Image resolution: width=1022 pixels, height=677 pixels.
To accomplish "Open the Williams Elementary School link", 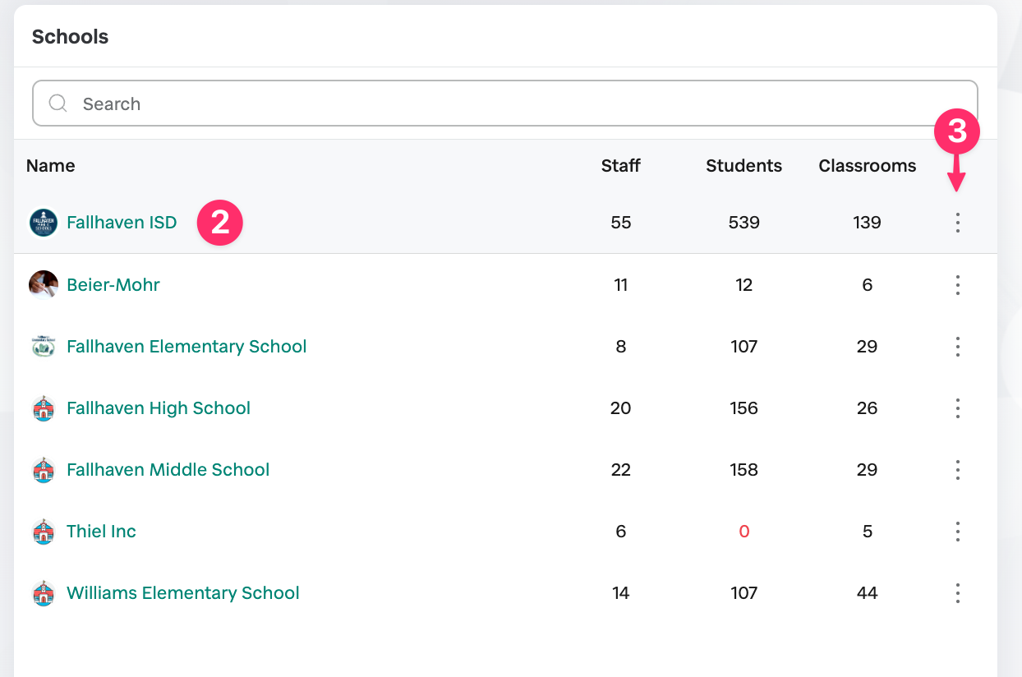I will (183, 593).
